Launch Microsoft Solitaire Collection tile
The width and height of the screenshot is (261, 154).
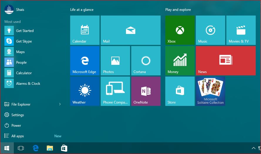tap(211, 91)
